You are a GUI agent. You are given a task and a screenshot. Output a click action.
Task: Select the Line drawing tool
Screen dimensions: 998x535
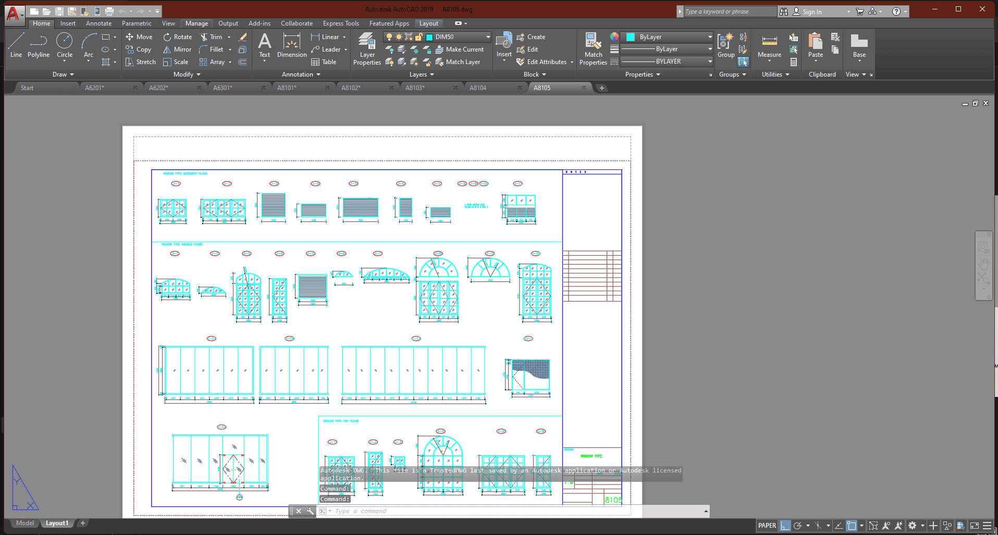tap(16, 45)
